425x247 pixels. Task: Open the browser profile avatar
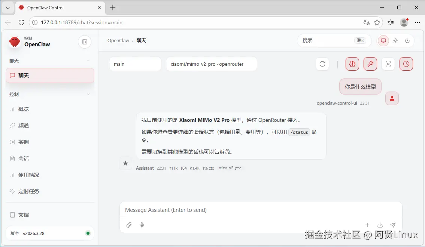[x=404, y=22]
